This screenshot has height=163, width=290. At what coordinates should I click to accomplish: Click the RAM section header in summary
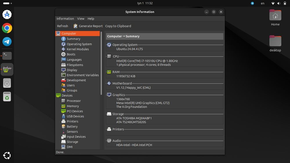click(x=116, y=72)
